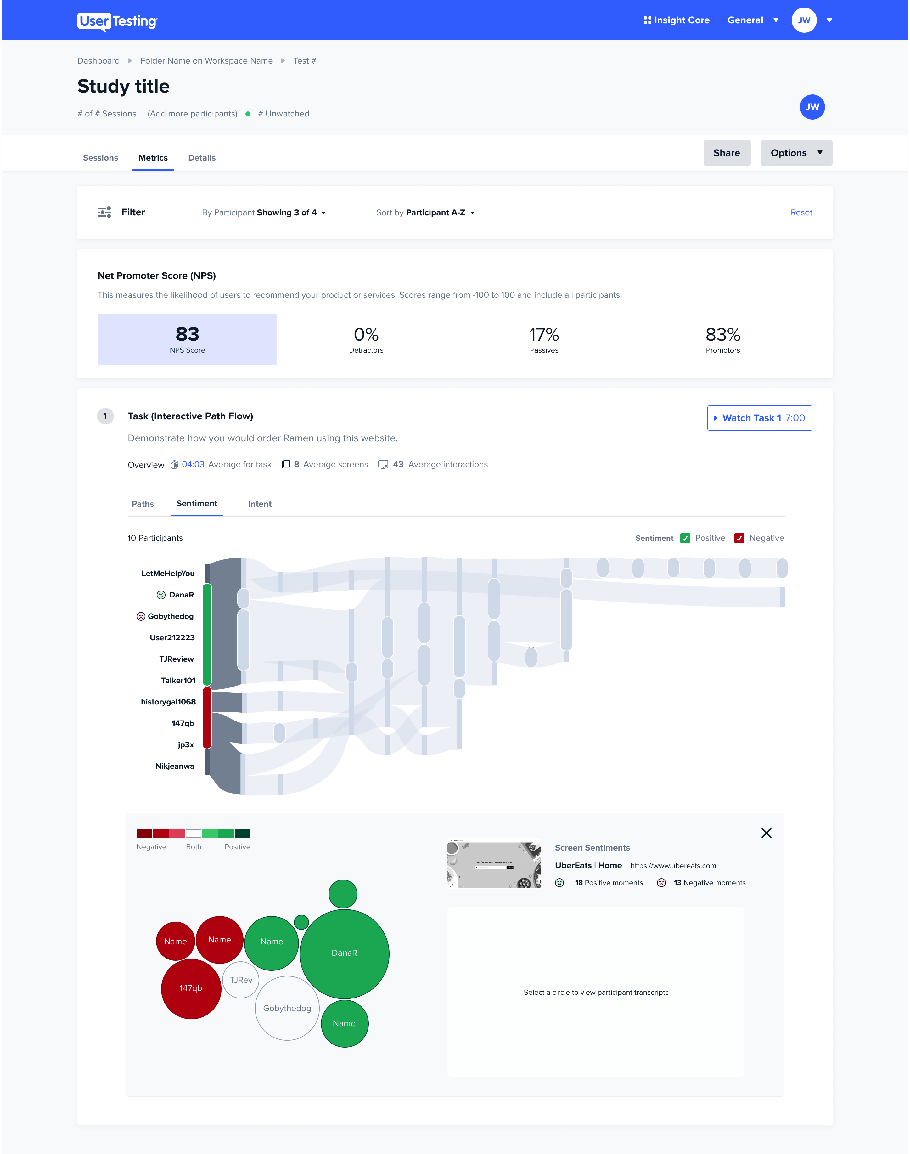
Task: Click the 04:03 average time value
Action: (193, 464)
